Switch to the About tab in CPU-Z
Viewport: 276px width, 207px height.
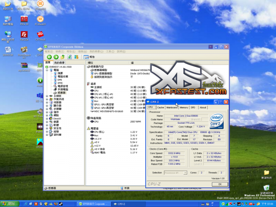click(x=203, y=107)
